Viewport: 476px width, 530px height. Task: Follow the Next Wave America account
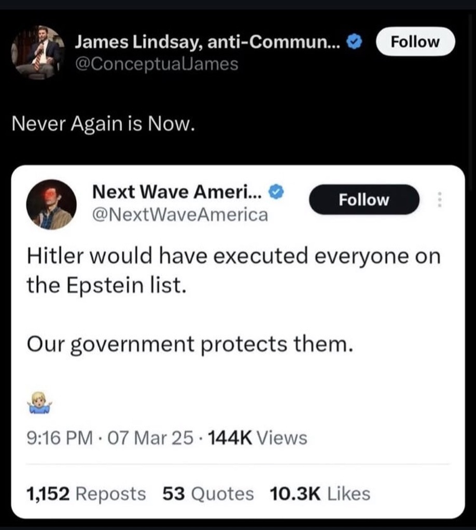364,200
